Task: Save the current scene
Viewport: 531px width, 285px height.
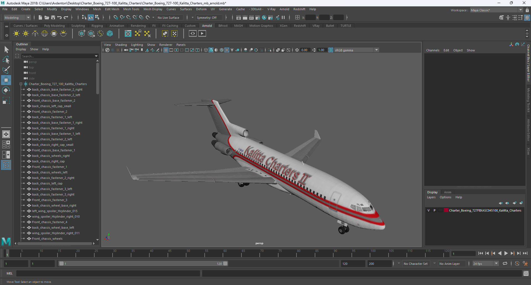Action: [53, 17]
